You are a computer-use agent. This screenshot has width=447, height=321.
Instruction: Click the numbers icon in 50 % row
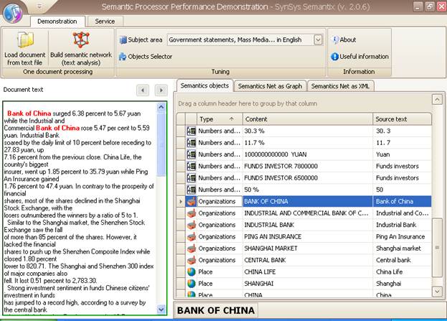coord(191,190)
